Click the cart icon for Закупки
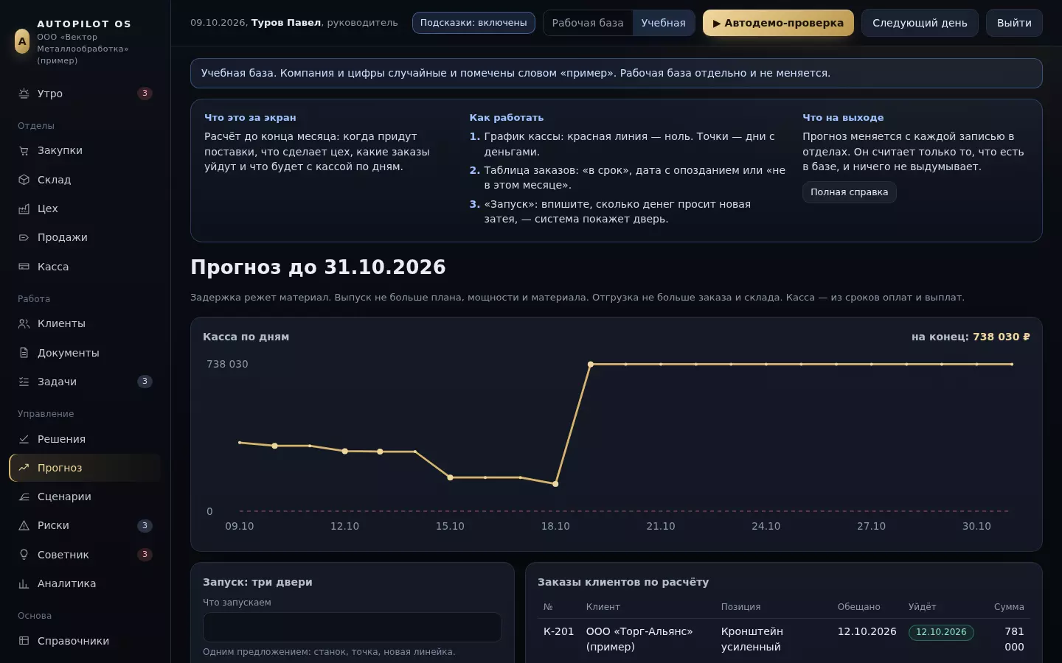The height and width of the screenshot is (663, 1062). coord(24,150)
